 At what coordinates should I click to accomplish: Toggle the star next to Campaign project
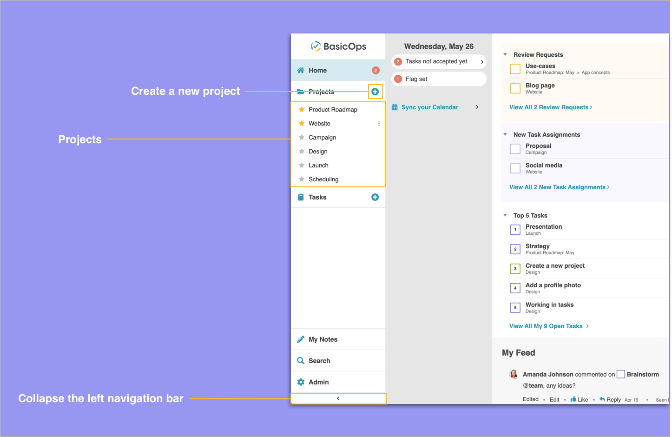[302, 138]
